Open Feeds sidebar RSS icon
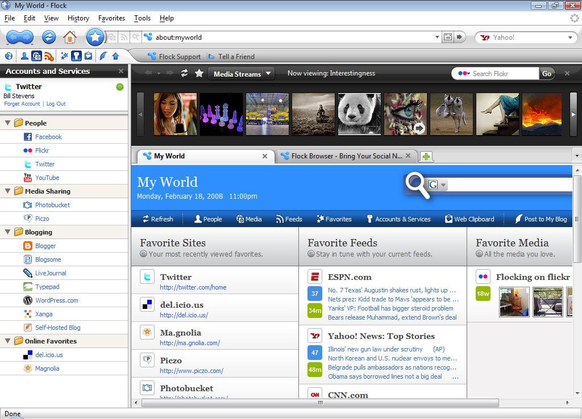Viewport: 582px width, 419px height. (x=49, y=56)
